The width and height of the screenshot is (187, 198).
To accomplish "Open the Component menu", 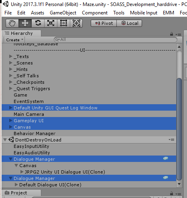I will click(x=95, y=13).
